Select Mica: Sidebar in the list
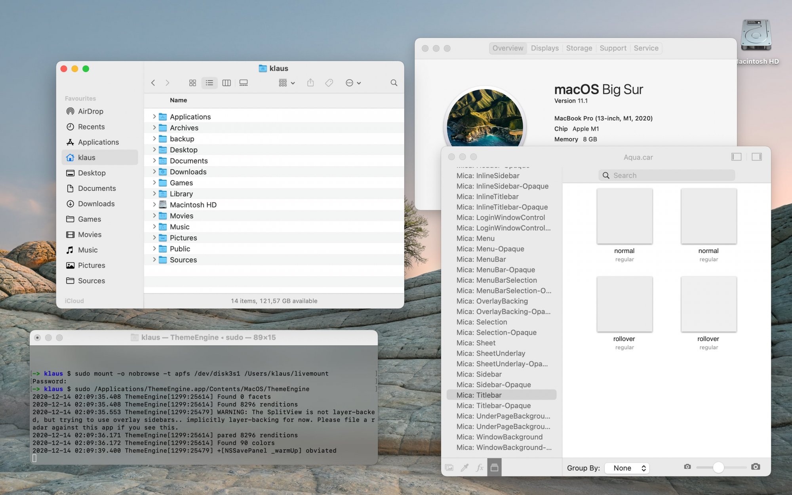 479,374
